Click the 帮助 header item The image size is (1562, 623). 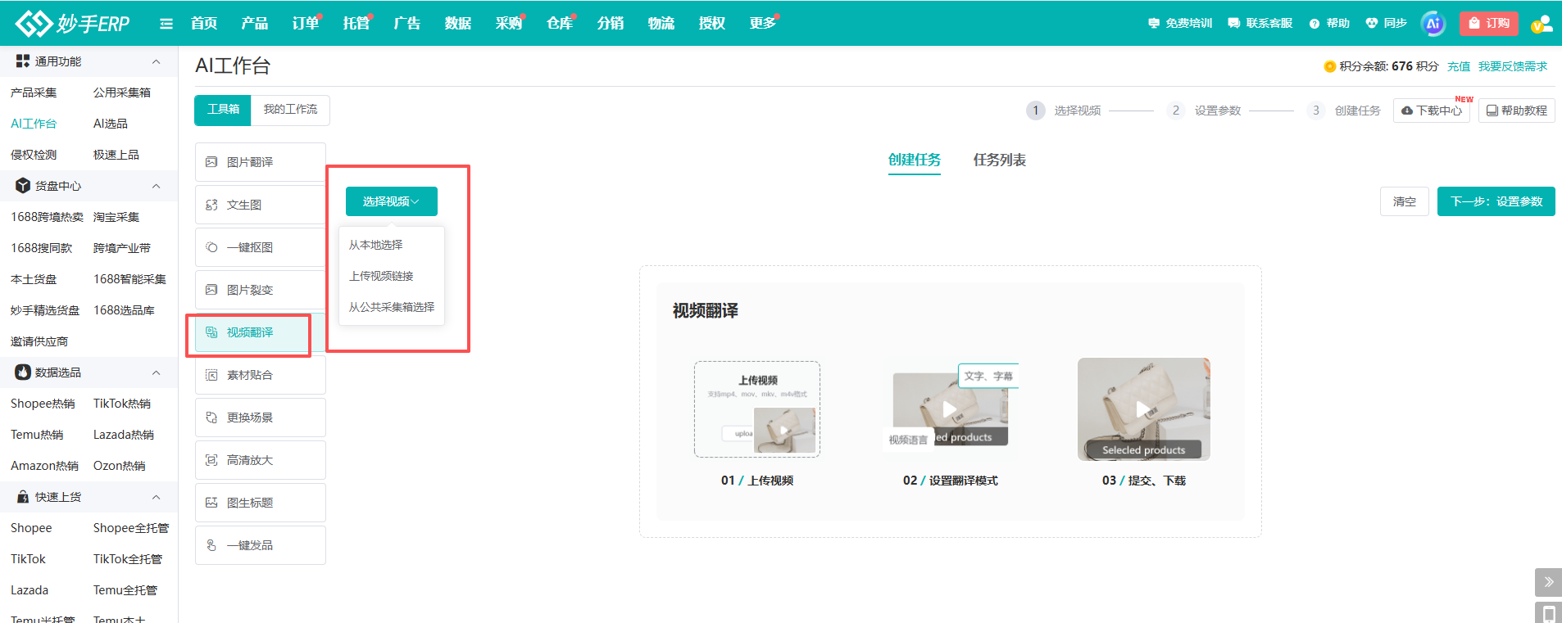coord(1329,24)
